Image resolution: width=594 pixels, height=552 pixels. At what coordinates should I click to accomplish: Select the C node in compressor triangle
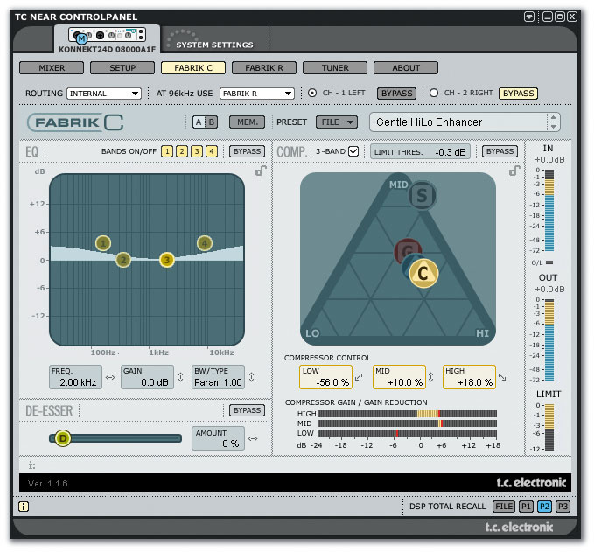pos(423,274)
